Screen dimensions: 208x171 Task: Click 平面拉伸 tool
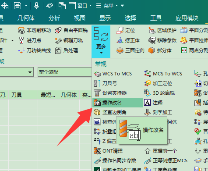[x=194, y=40]
